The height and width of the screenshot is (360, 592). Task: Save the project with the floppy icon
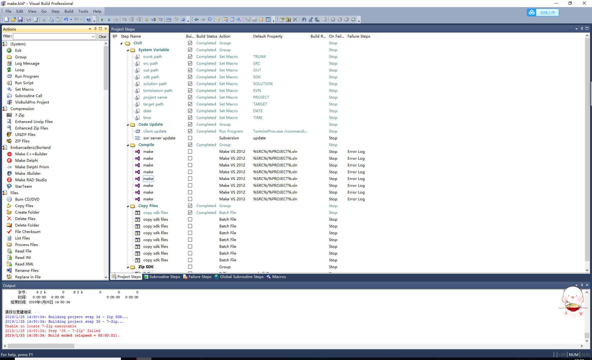(x=20, y=19)
